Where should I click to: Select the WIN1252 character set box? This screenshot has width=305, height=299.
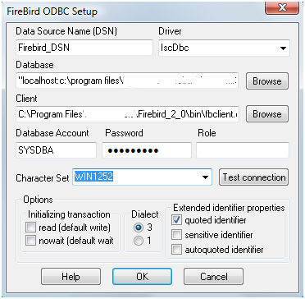pos(142,177)
